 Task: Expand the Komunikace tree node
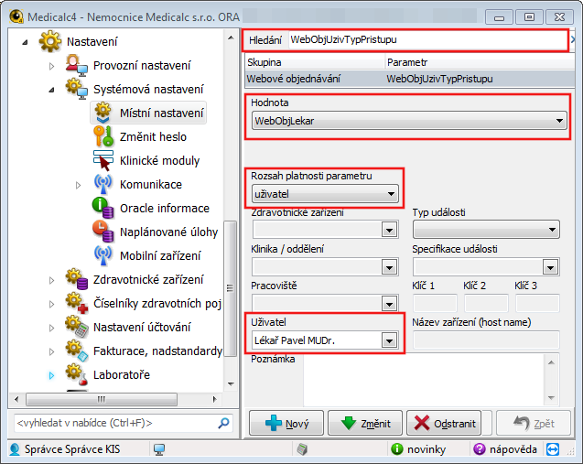pyautogui.click(x=78, y=185)
